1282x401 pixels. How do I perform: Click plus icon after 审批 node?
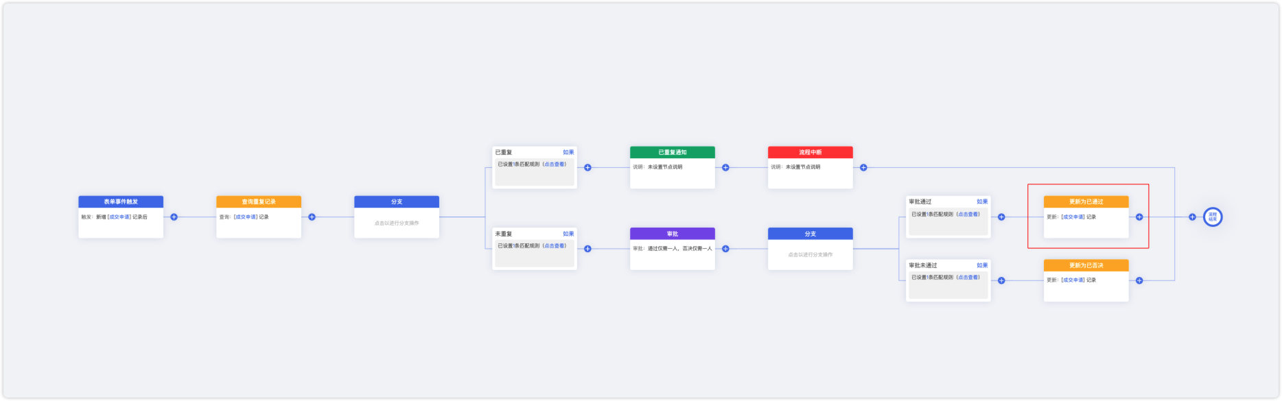[x=725, y=249]
